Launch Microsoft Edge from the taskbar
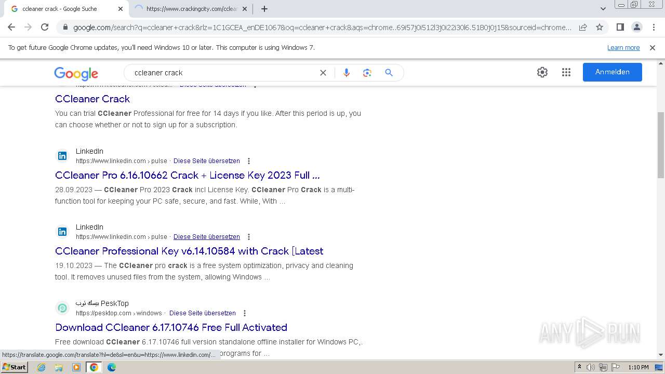Viewport: 665px width, 374px height. pyautogui.click(x=112, y=367)
